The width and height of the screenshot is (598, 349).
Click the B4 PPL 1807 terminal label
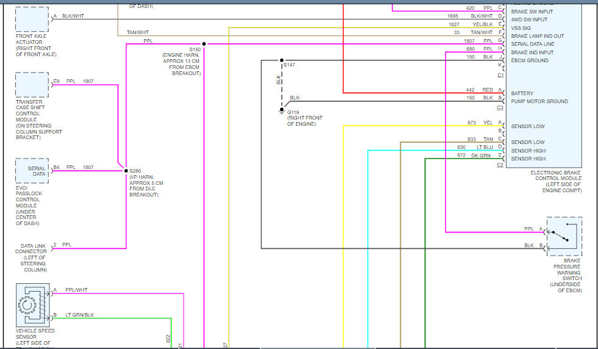coord(73,167)
